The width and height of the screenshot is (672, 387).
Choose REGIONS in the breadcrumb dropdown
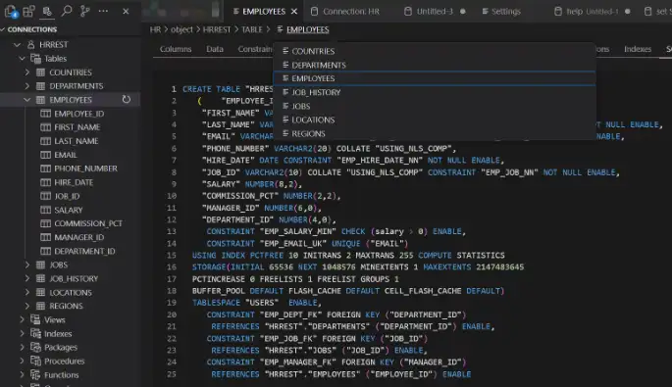tap(435, 133)
